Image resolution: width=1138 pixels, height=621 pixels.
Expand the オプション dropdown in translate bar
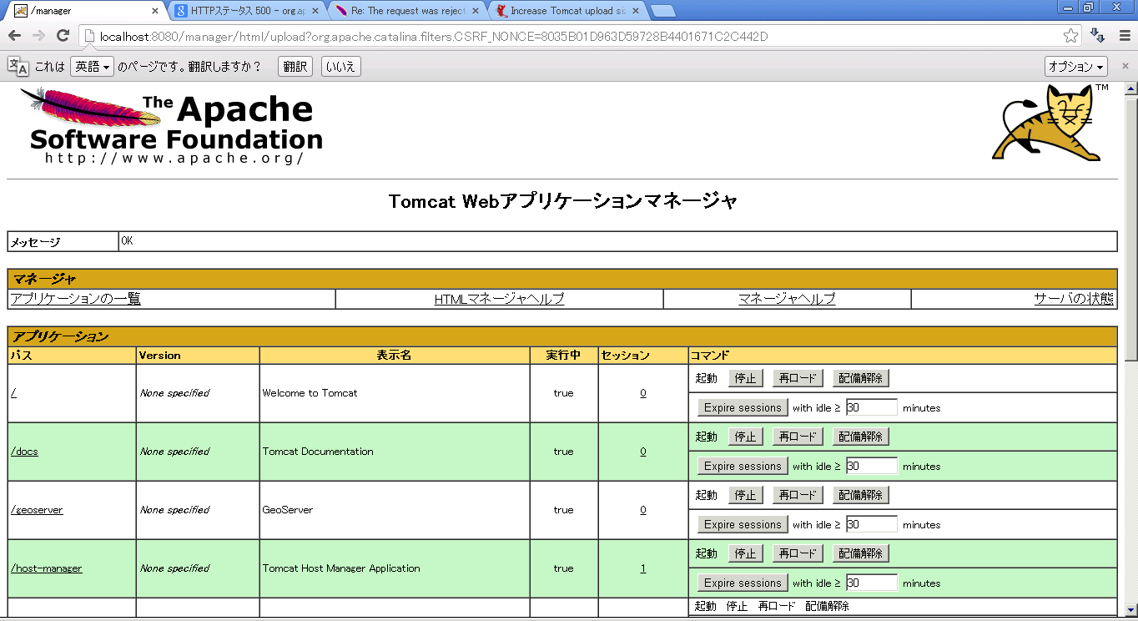coord(1075,67)
